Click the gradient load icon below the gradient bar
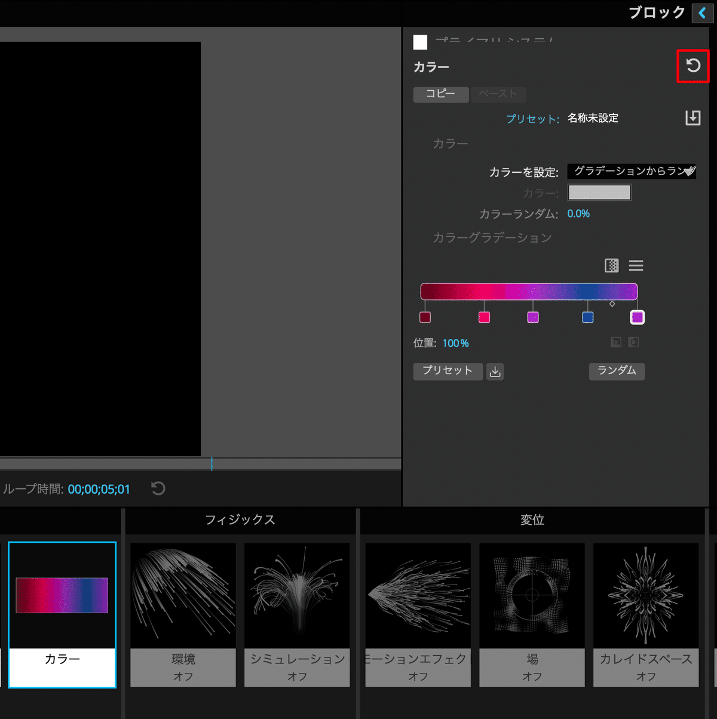The width and height of the screenshot is (717, 719). point(615,342)
